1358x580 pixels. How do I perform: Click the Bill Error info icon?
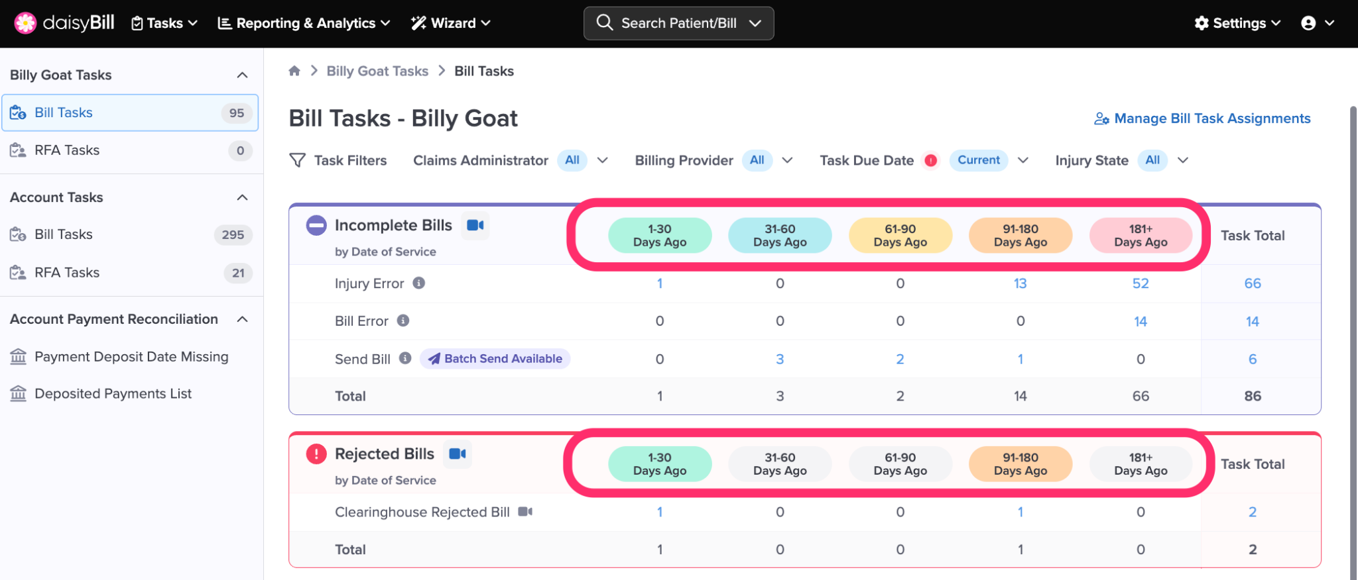pos(403,321)
